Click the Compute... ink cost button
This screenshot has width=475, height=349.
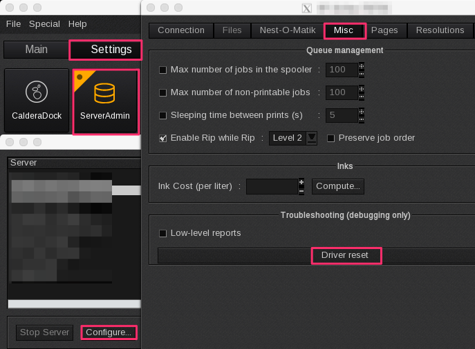[338, 186]
